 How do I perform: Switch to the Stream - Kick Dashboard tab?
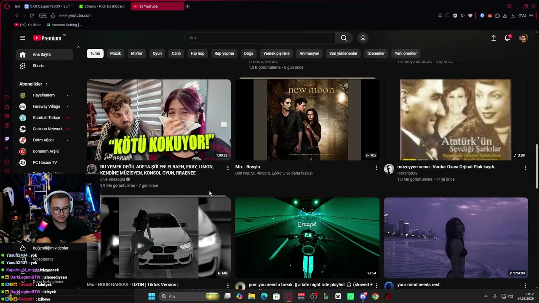[102, 6]
